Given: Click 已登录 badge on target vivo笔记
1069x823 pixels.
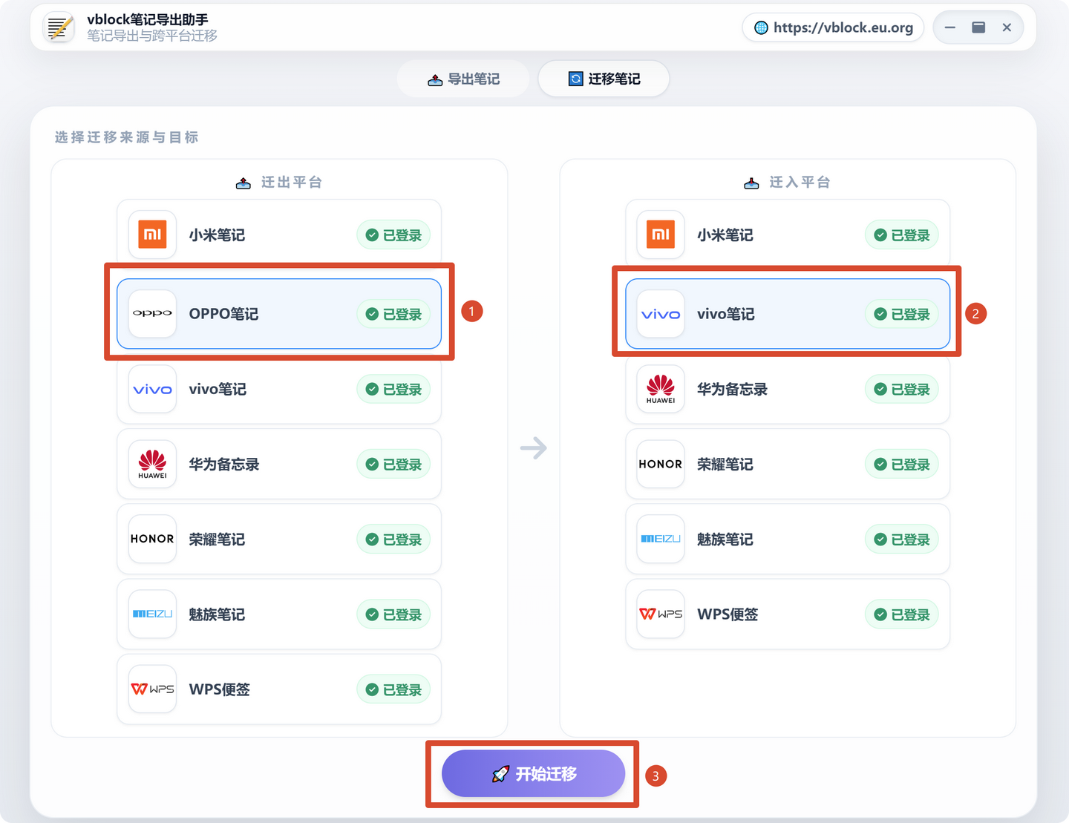Looking at the screenshot, I should pyautogui.click(x=902, y=314).
